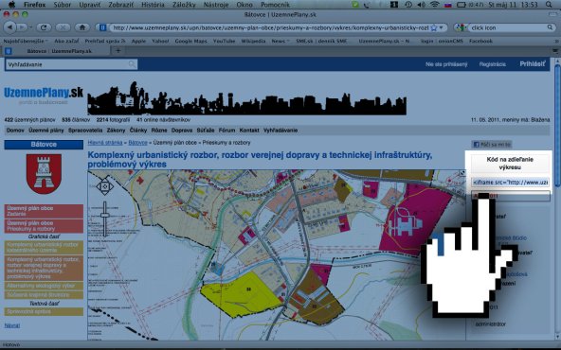Open Spotlight from the macOS menu bar
The width and height of the screenshot is (561, 350).
tap(549, 5)
